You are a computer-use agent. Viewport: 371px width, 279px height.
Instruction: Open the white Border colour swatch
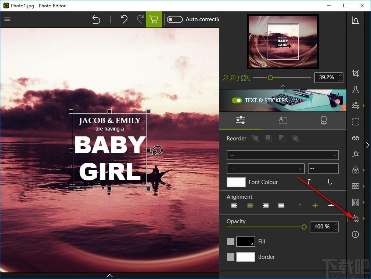[x=246, y=257]
